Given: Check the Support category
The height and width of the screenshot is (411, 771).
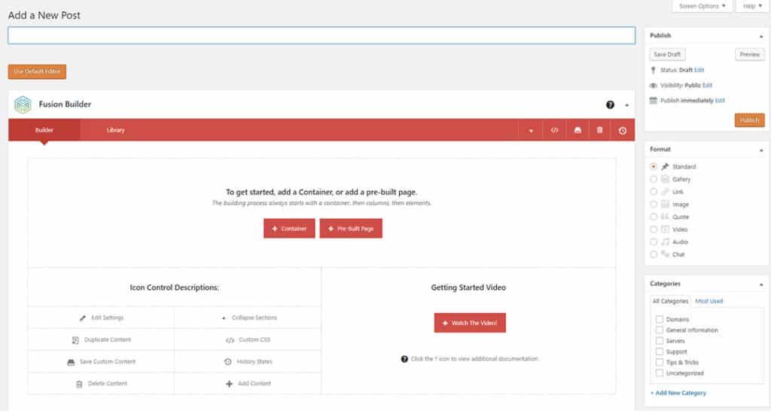Looking at the screenshot, I should [x=660, y=352].
